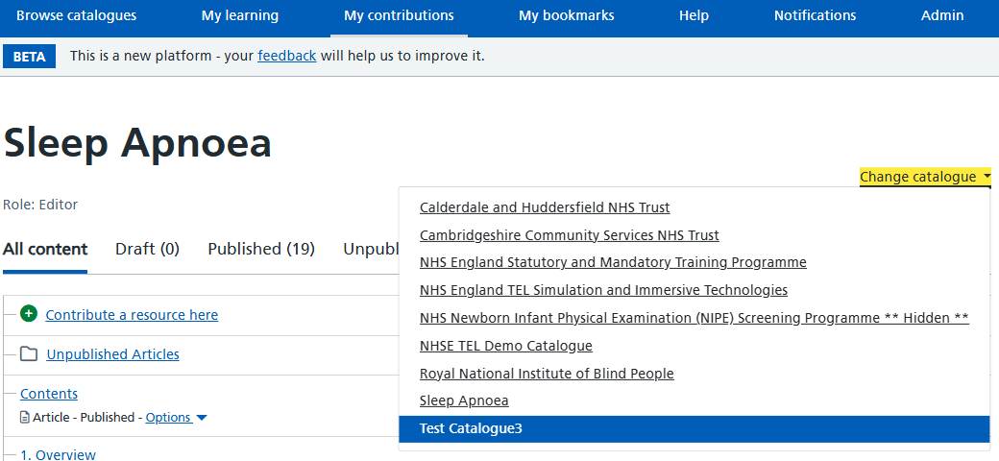Choose Royal National Institute of Blind People
The image size is (999, 461).
[547, 374]
